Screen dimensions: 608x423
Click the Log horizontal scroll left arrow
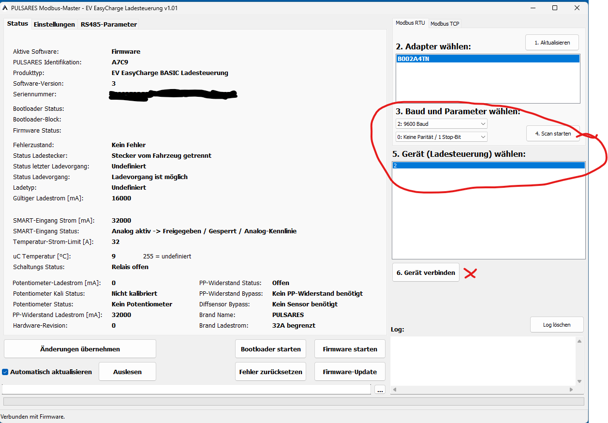click(x=395, y=389)
